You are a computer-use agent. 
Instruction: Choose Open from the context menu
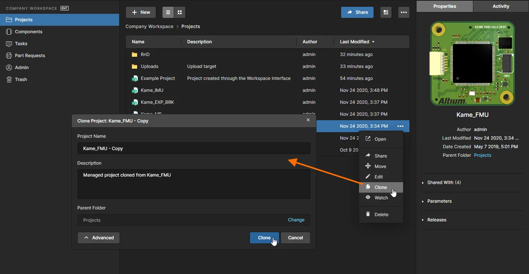[381, 139]
